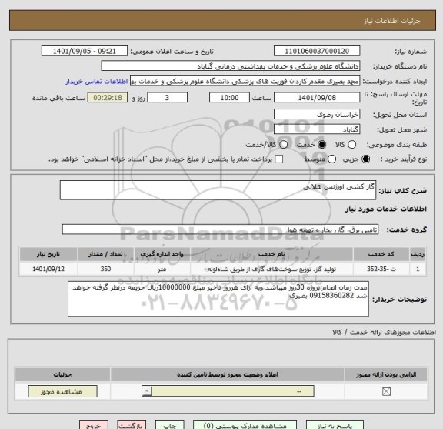
Task: Click the جزئیات column header in permits table
Action: (x=63, y=374)
